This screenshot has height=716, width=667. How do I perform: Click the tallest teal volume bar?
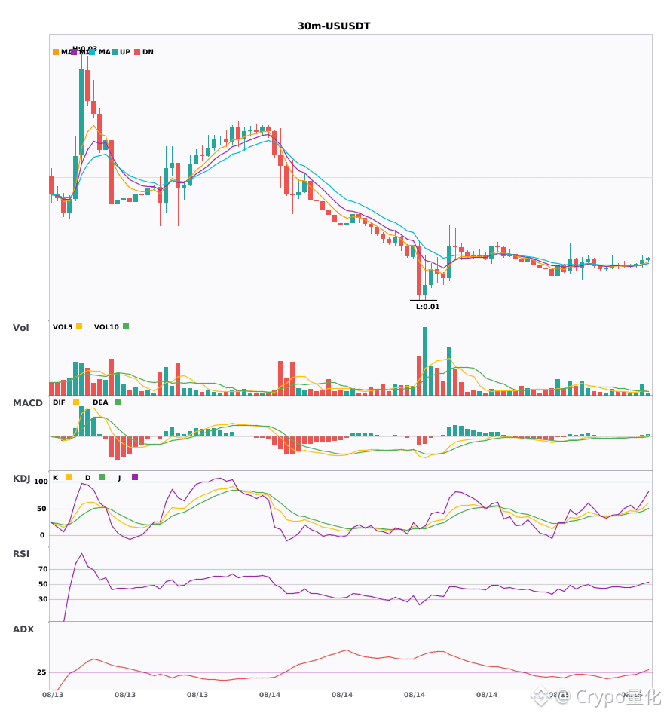(x=425, y=361)
